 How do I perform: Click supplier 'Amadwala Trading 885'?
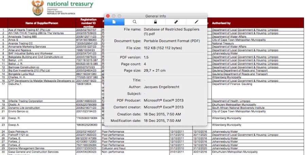(22, 36)
